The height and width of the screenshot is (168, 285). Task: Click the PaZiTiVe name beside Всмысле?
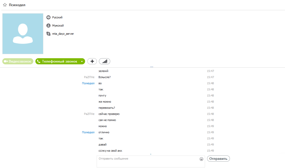tap(89, 77)
